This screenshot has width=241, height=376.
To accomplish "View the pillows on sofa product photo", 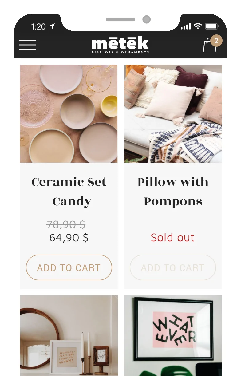I will (x=173, y=114).
